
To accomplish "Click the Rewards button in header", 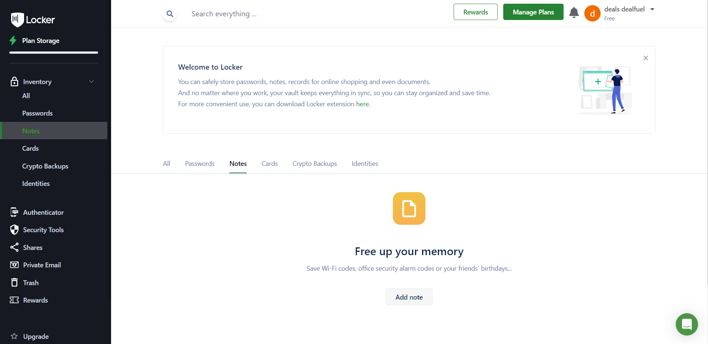I will (475, 12).
